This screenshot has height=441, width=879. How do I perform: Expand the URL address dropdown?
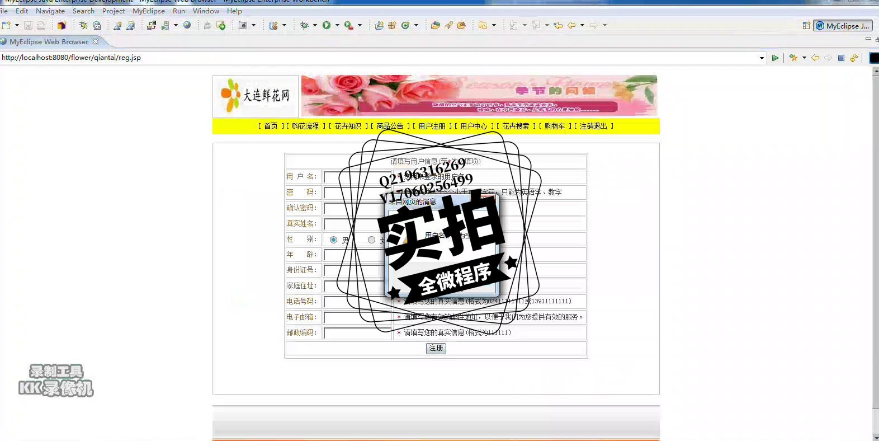[x=762, y=58]
